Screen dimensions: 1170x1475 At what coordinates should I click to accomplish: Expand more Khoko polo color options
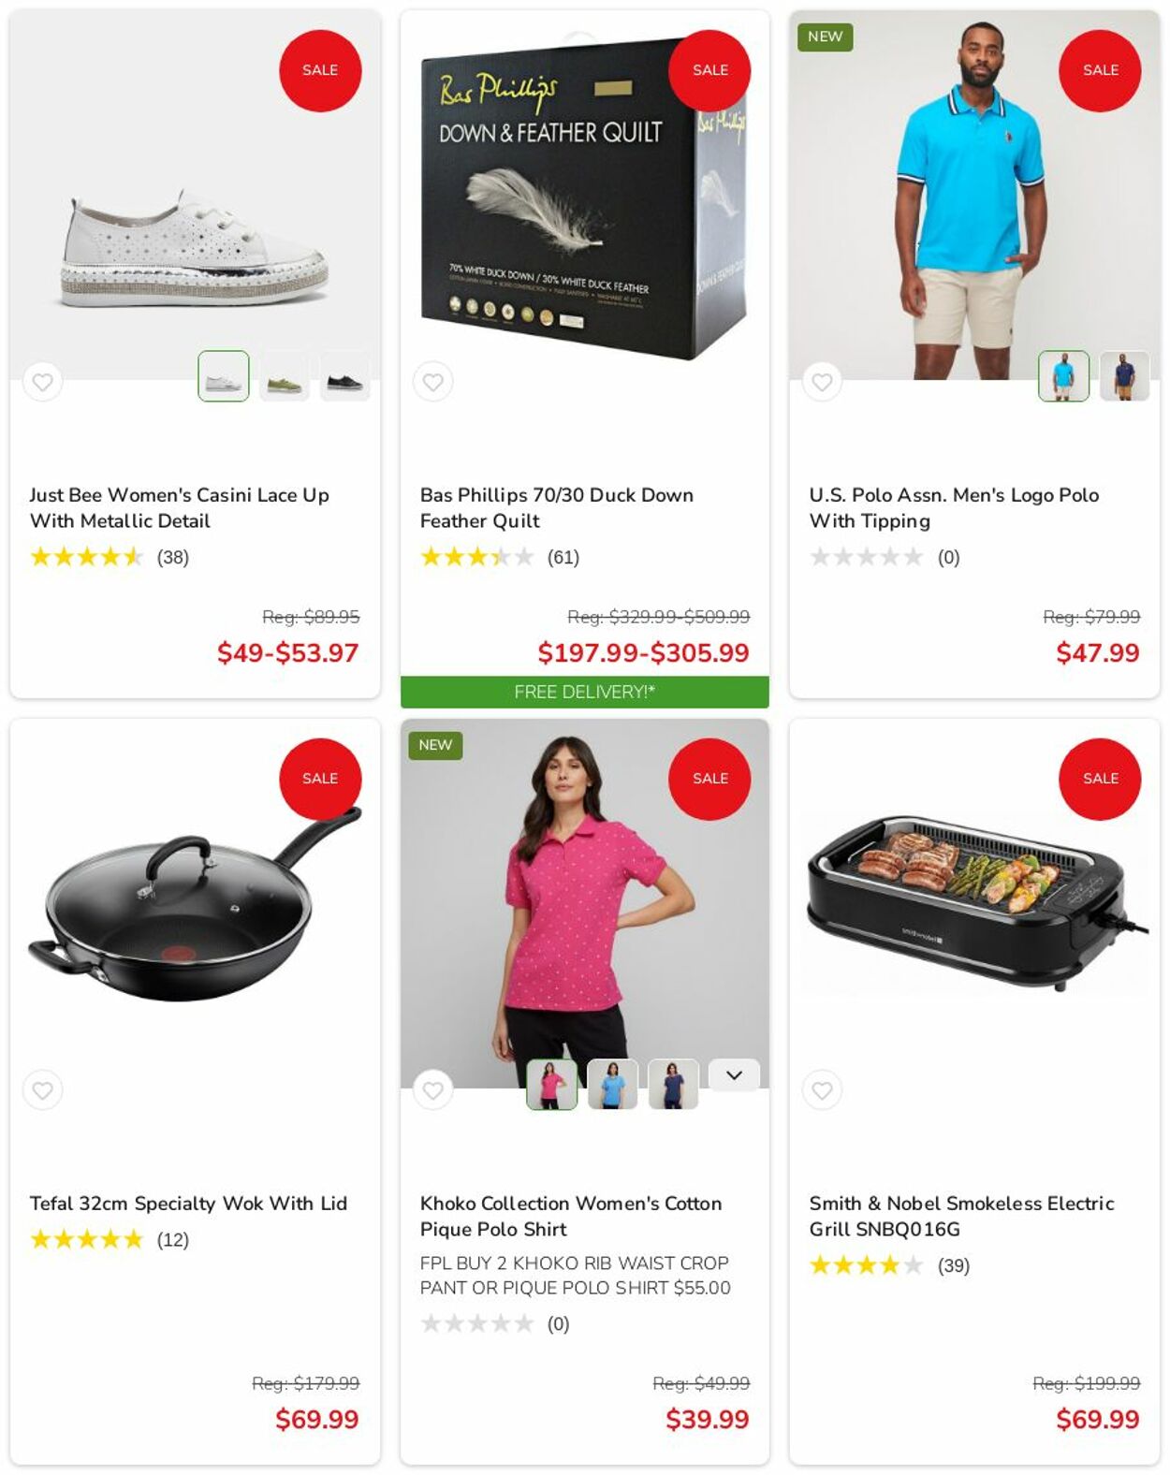coord(734,1075)
